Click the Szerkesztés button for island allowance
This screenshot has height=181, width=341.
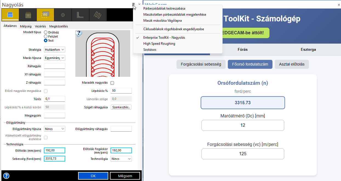[121, 107]
